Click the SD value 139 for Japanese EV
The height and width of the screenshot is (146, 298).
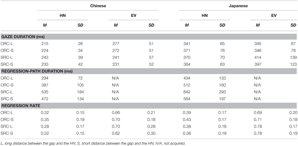click(293, 57)
